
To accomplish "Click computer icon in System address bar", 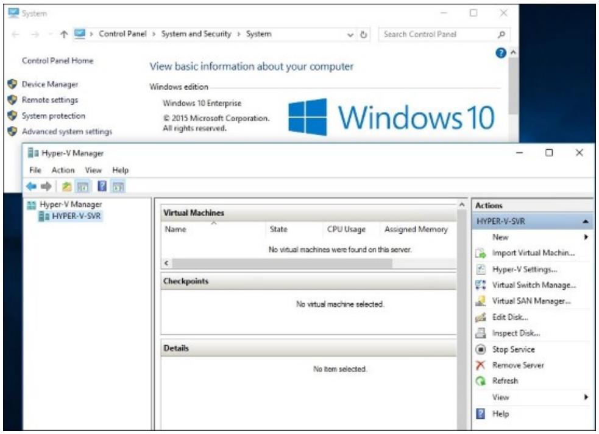I will pyautogui.click(x=80, y=34).
